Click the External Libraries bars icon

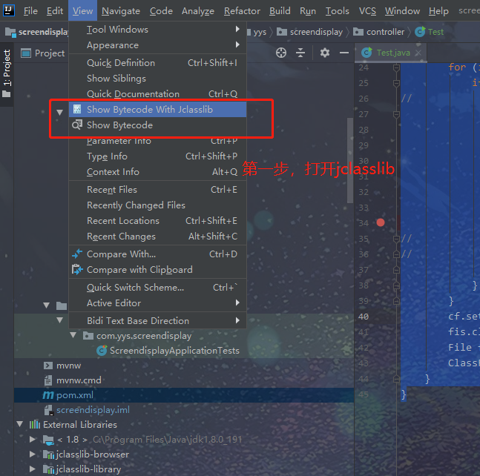tap(35, 425)
